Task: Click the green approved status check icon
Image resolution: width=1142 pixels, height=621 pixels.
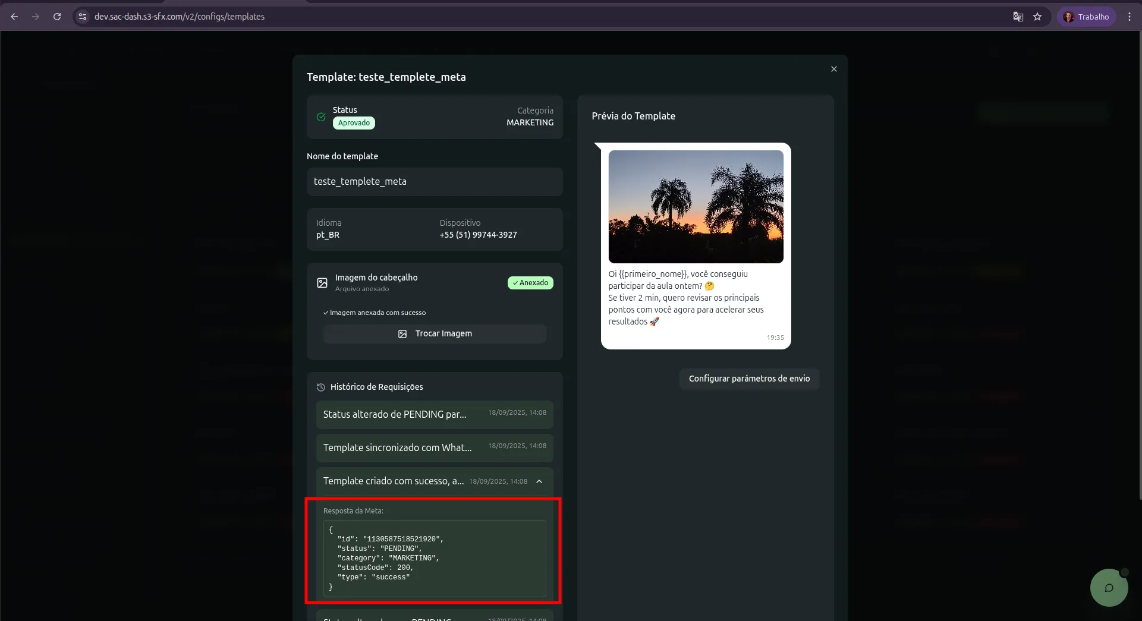Action: click(x=321, y=117)
